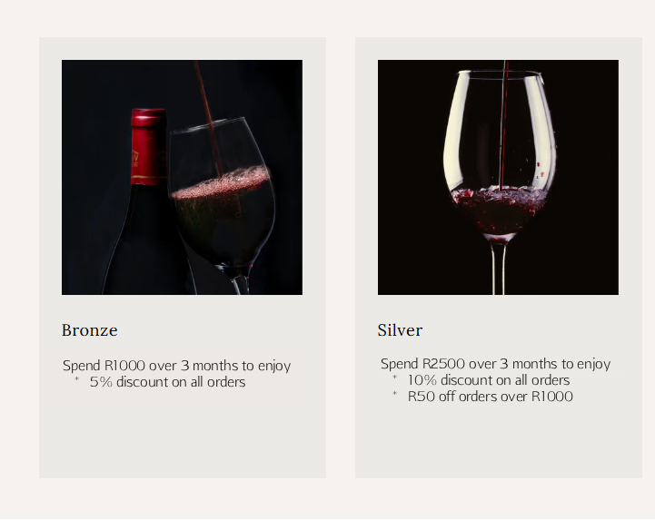Click the Silver tier wine glass image
655x520 pixels.
[498, 177]
